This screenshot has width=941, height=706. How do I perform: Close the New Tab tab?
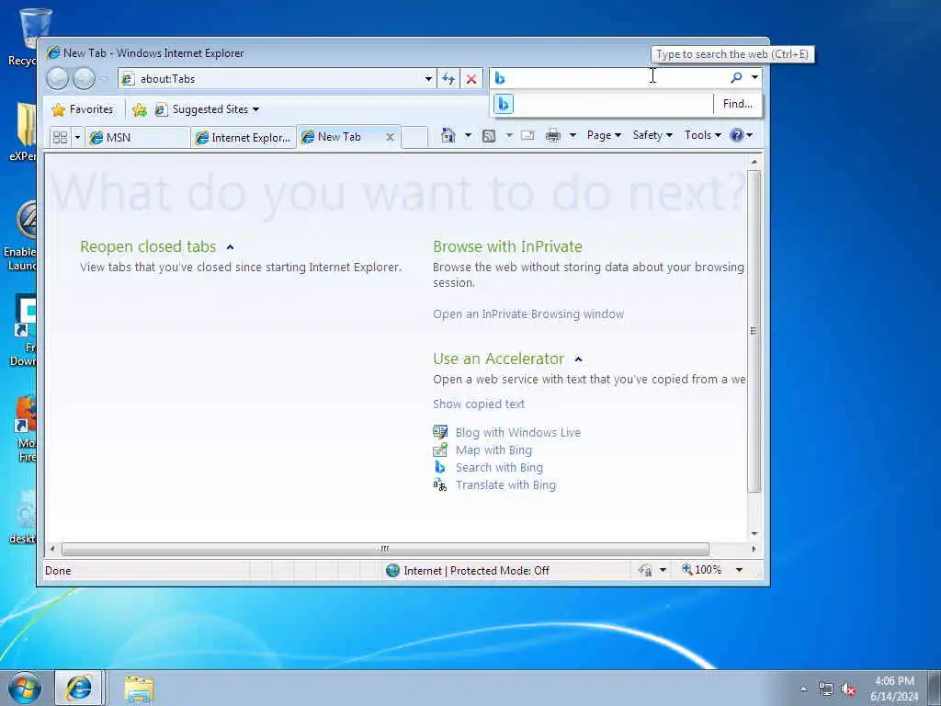coord(390,137)
